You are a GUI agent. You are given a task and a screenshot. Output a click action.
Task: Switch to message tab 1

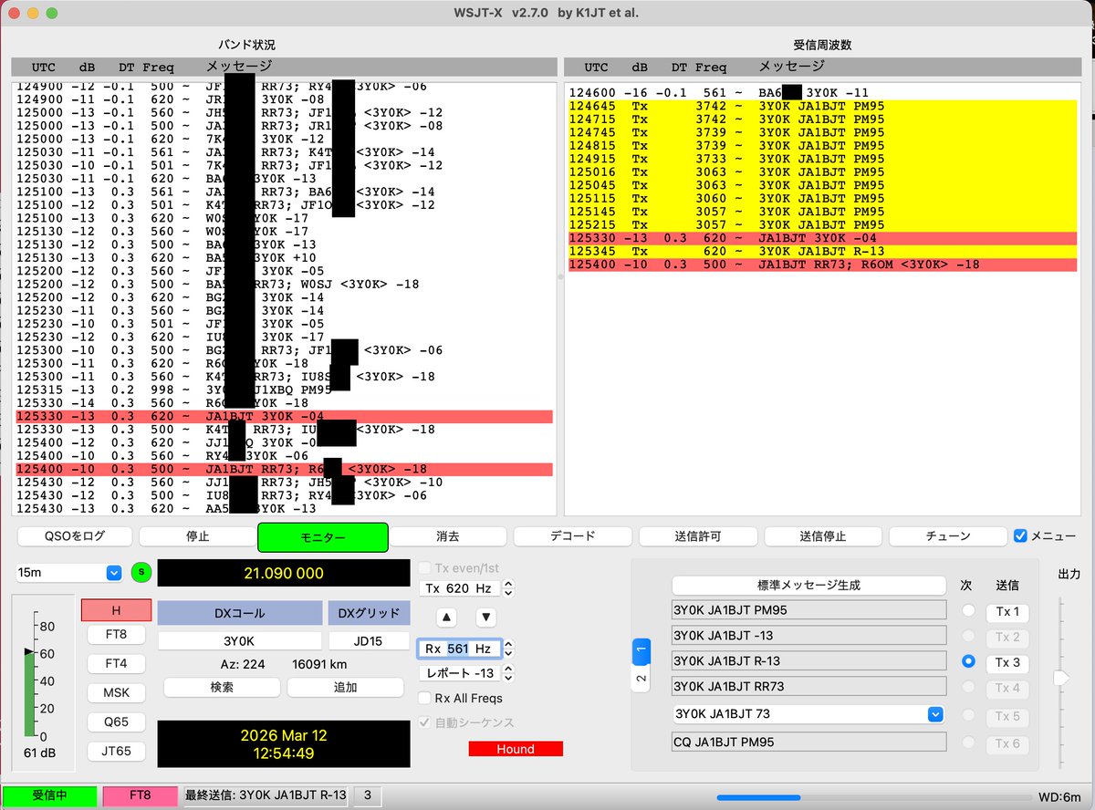click(x=641, y=650)
